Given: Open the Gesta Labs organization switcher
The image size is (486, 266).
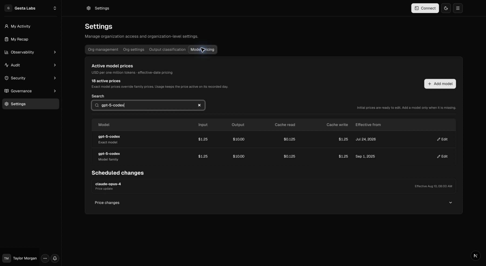Looking at the screenshot, I should pos(31,8).
